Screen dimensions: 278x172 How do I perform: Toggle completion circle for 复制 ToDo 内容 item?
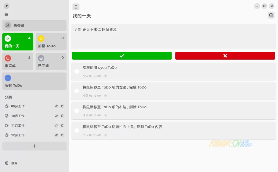(77, 130)
